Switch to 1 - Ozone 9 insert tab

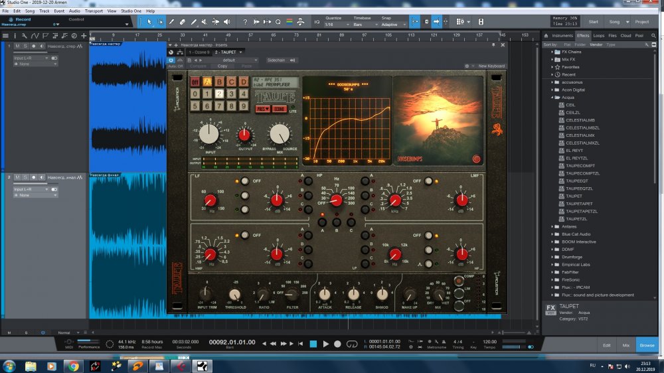click(199, 52)
